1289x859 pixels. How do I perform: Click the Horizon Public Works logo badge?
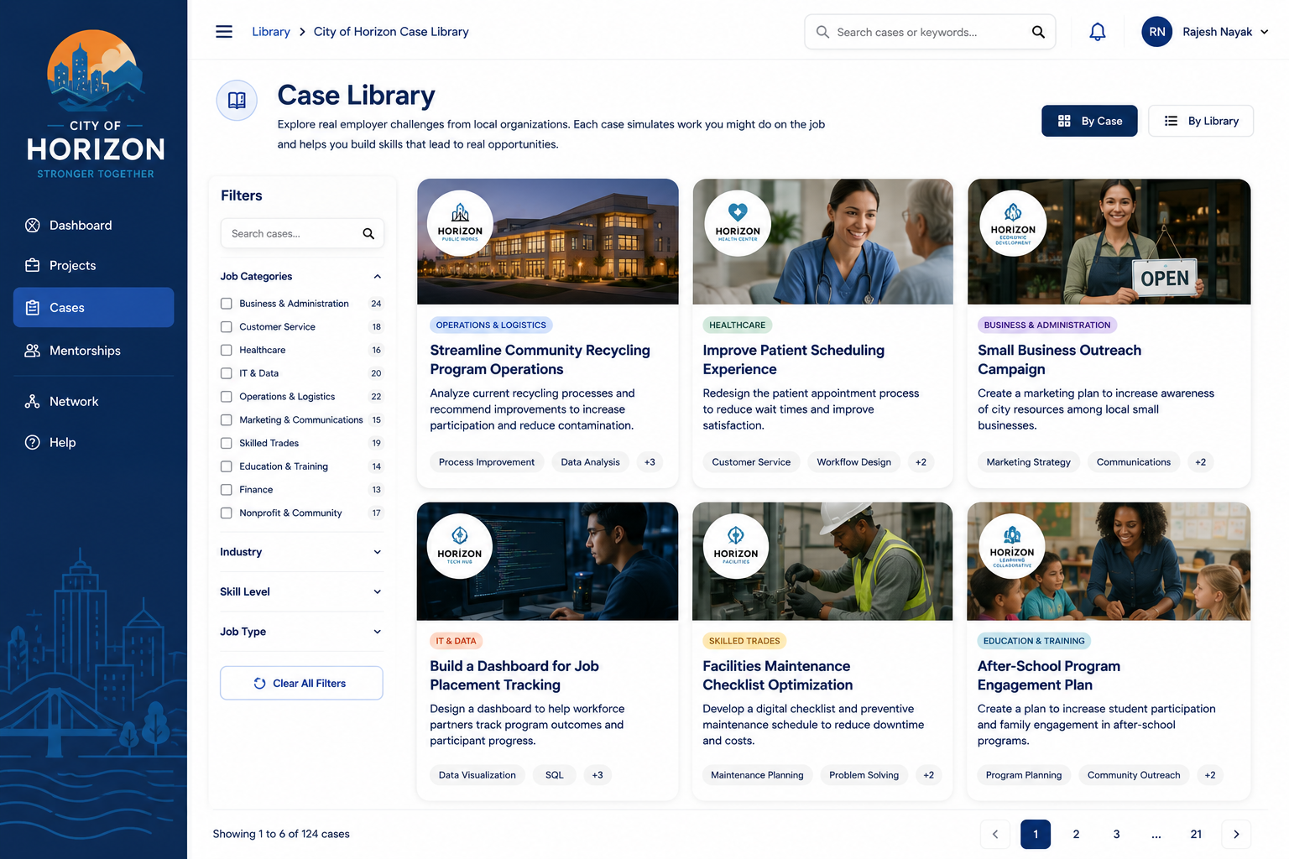(460, 222)
